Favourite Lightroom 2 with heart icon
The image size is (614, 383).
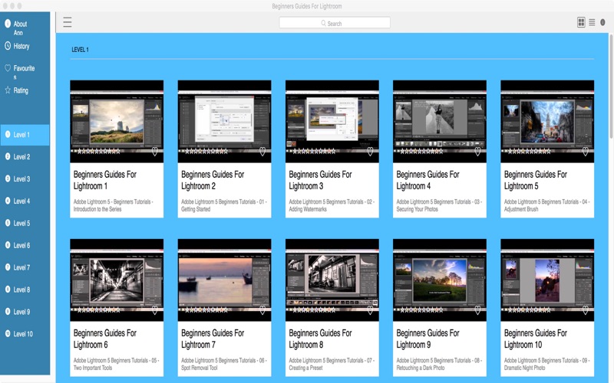(262, 152)
